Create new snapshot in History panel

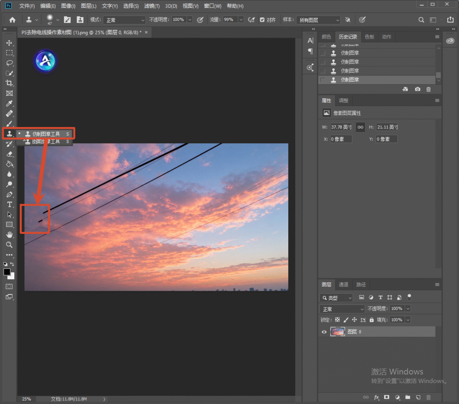[x=417, y=89]
